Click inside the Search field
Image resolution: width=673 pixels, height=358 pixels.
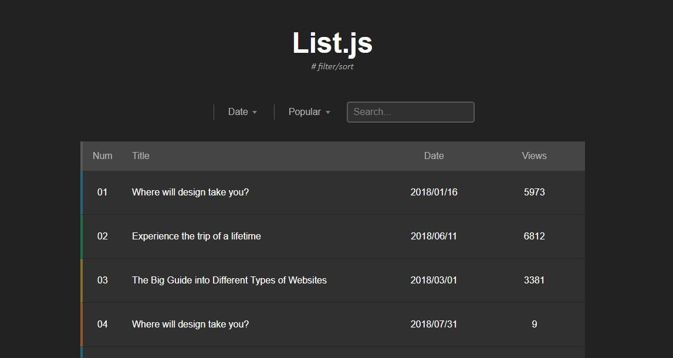[x=410, y=112]
